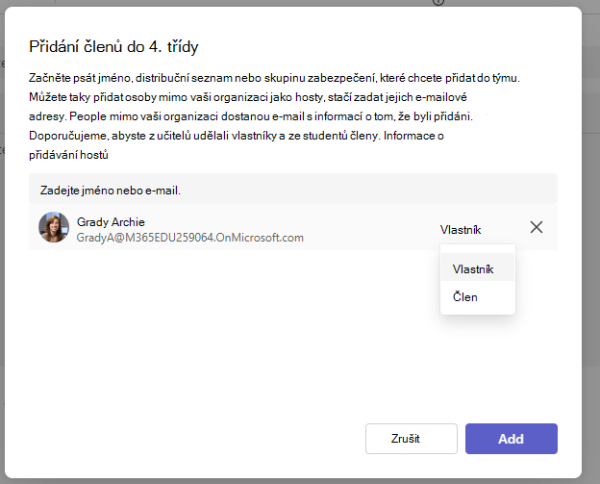600x484 pixels.
Task: Confirm adding members with Add button
Action: pyautogui.click(x=512, y=439)
